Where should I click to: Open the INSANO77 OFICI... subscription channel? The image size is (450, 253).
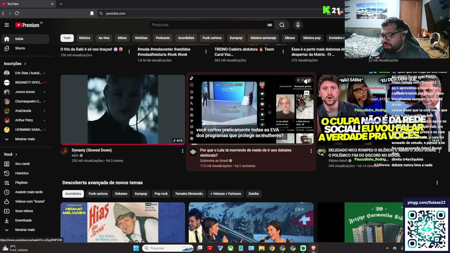(x=25, y=83)
